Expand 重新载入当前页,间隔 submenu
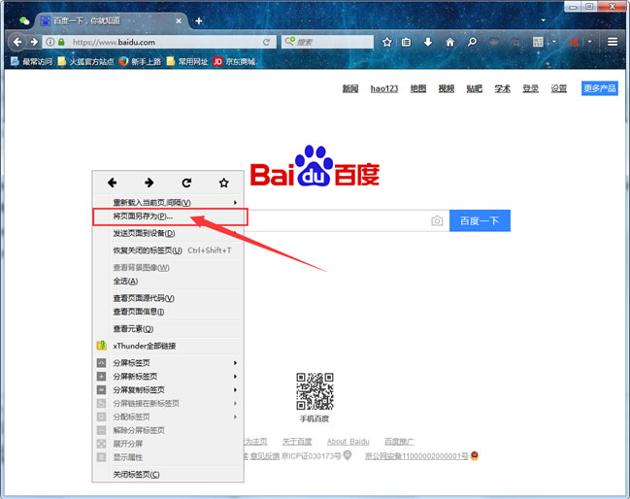Screen dimensions: 630x499 168,203
